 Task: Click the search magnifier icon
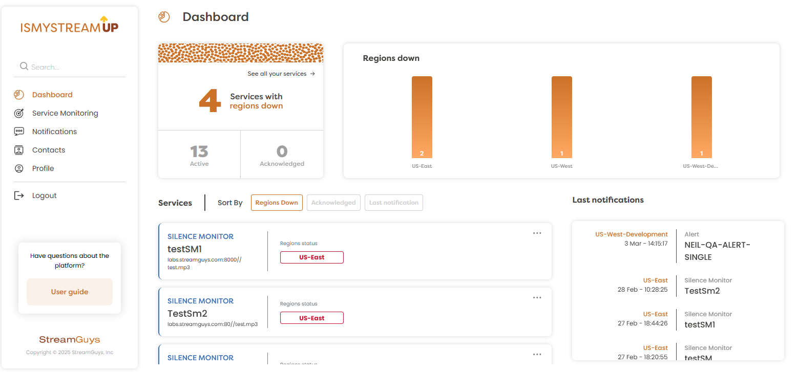click(24, 67)
